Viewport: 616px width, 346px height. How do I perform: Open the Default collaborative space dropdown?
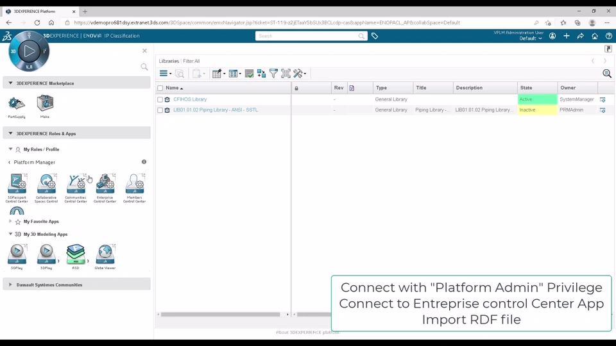click(531, 38)
